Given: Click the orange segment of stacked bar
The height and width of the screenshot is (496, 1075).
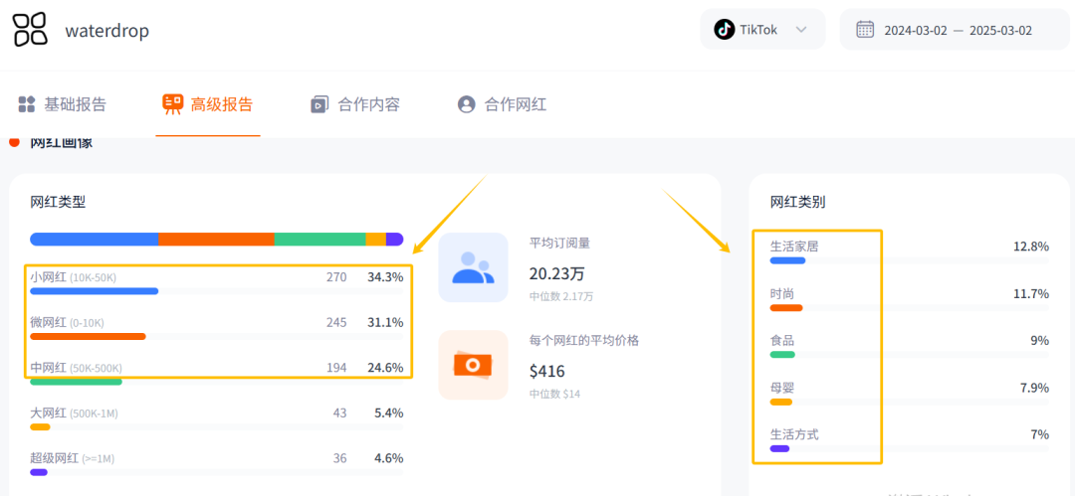Looking at the screenshot, I should pos(217,240).
